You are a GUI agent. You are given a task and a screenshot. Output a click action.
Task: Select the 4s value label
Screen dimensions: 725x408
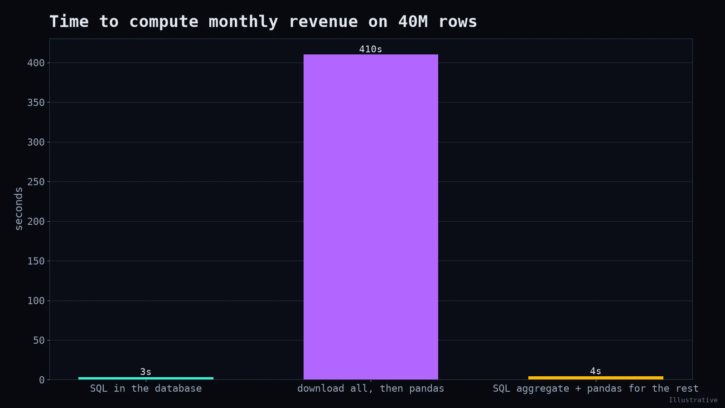(596, 371)
